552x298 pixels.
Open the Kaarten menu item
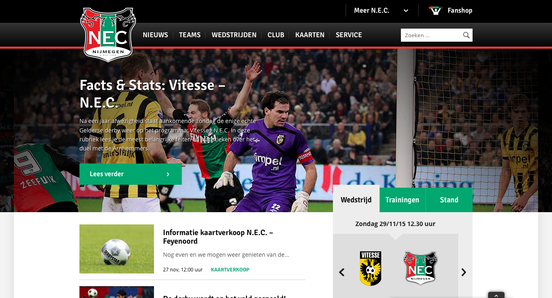310,35
